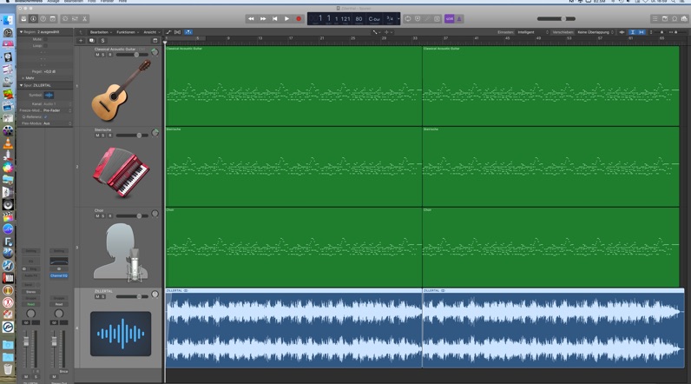Open the left-click tool menu
The height and width of the screenshot is (384, 691).
tap(376, 32)
